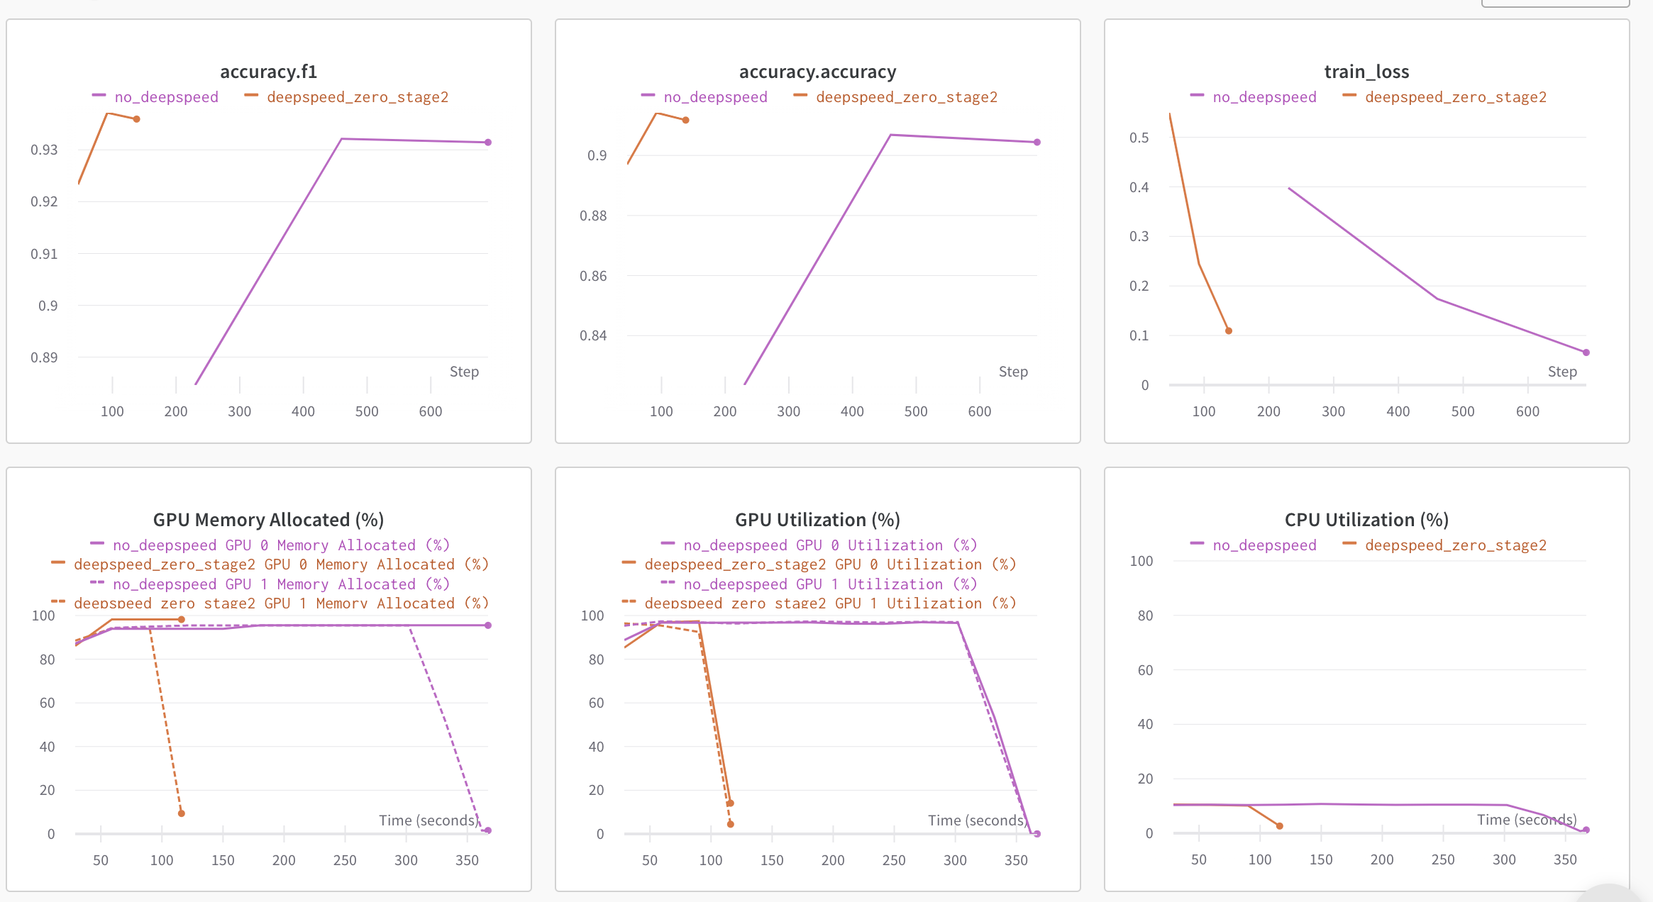
Task: Click the accuracy.f1 chart title
Action: [268, 72]
